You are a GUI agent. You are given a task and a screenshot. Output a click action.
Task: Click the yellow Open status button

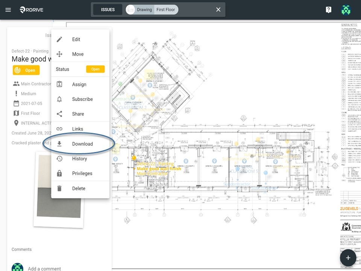click(x=26, y=70)
